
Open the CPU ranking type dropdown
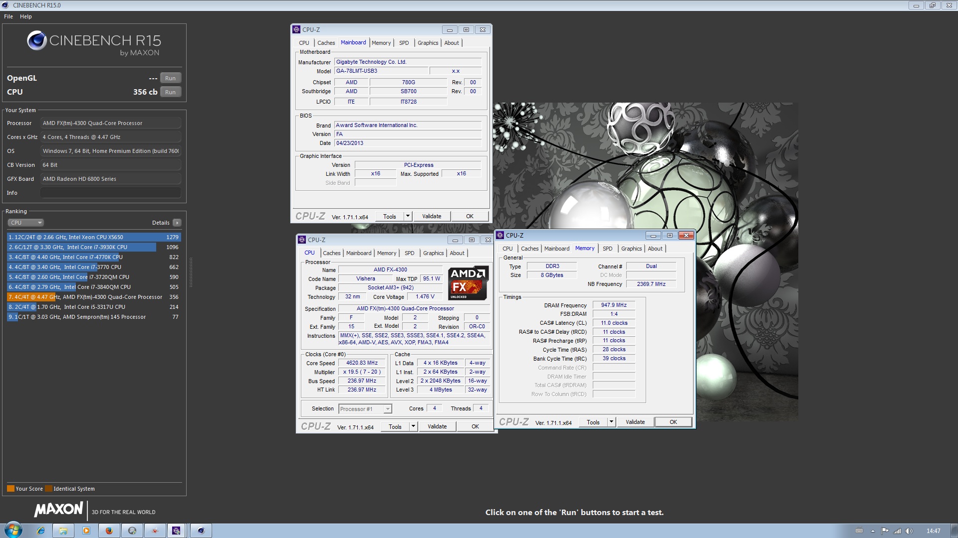26,223
